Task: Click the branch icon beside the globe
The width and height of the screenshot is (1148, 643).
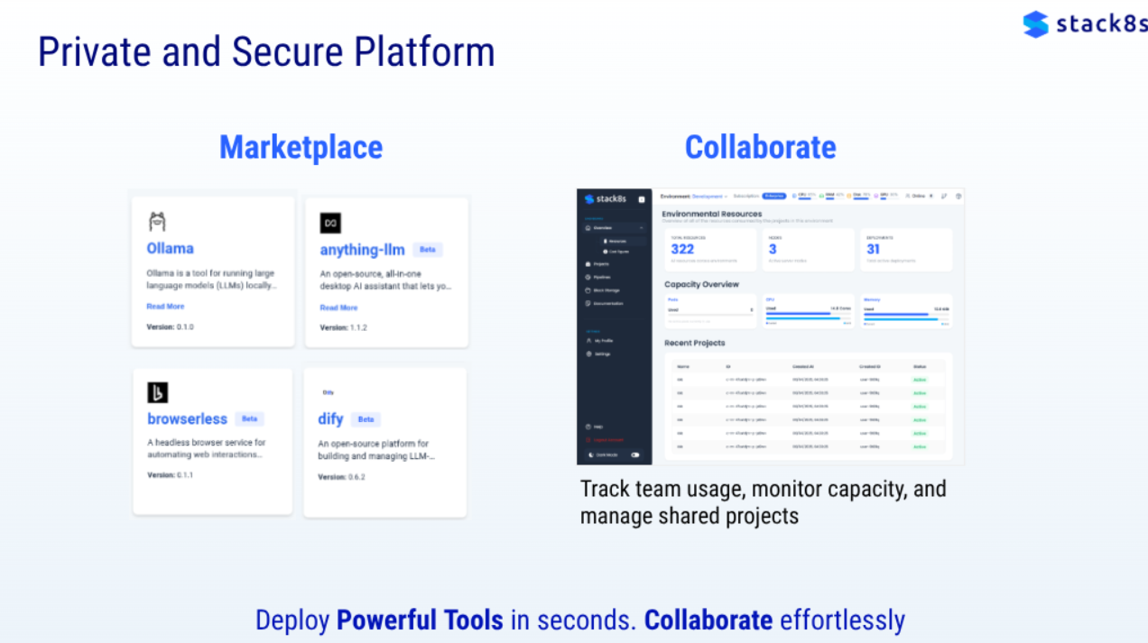Action: coord(944,196)
